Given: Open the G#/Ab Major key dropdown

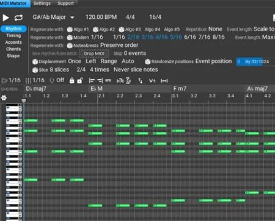Looking at the screenshot, I should point(53,17).
